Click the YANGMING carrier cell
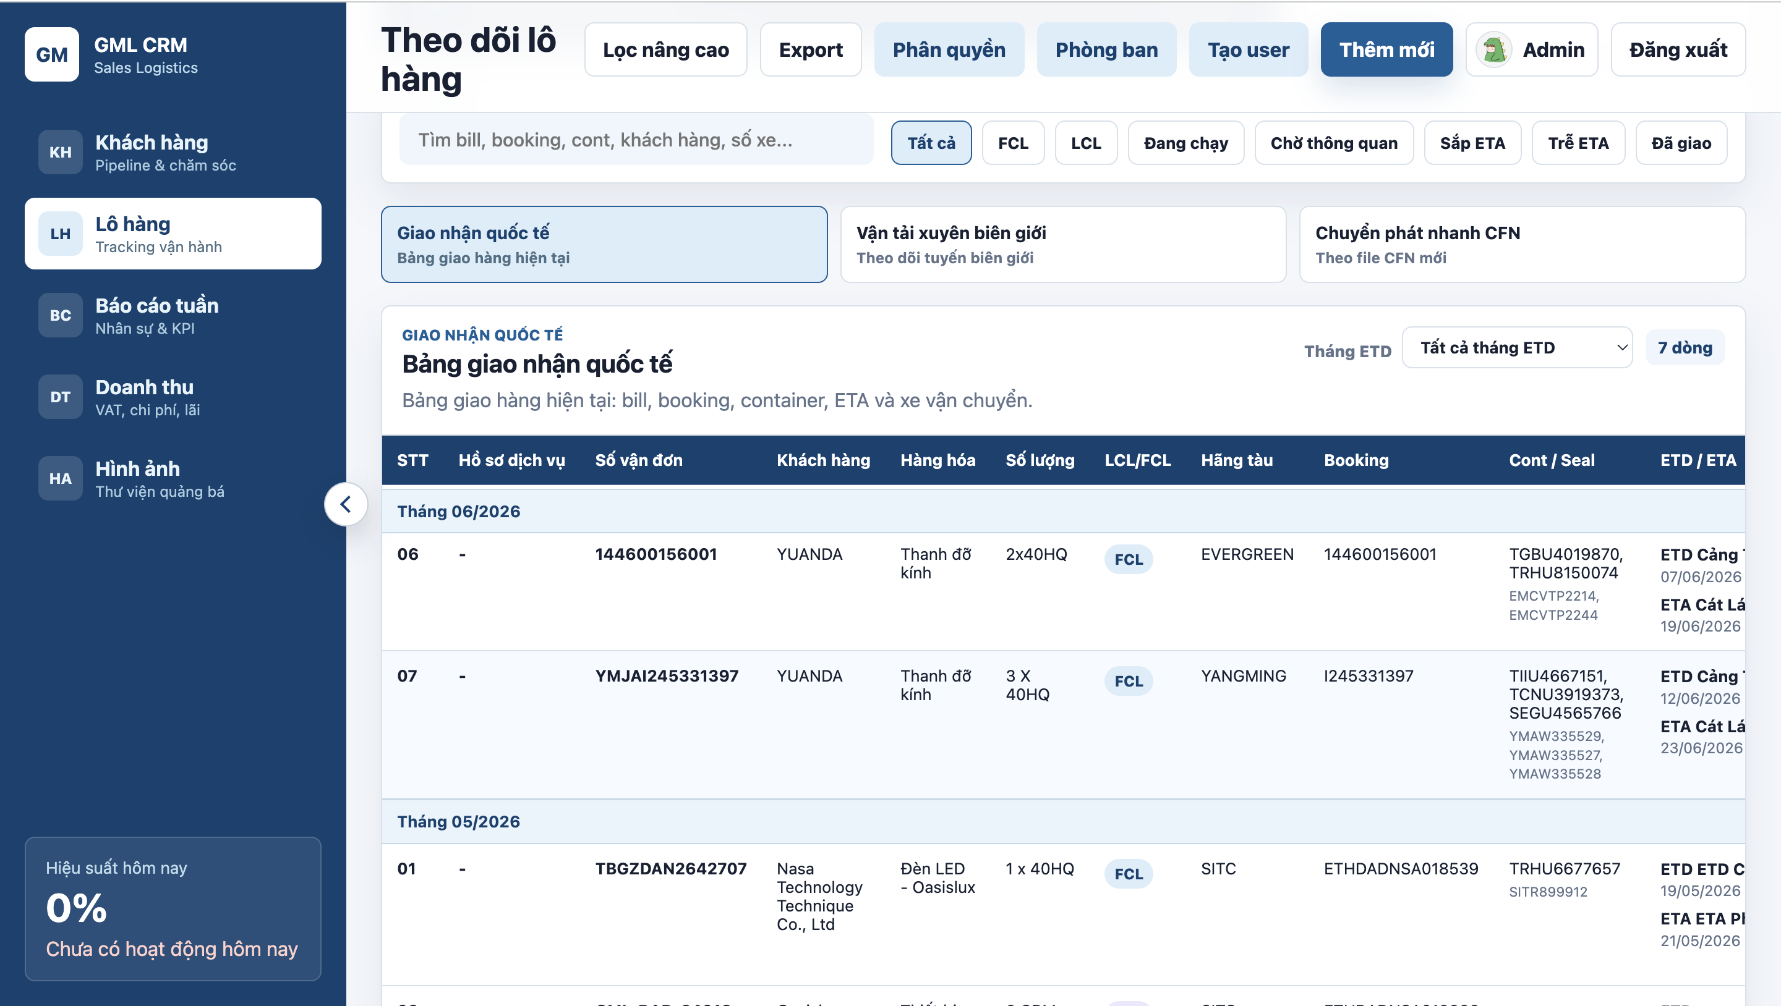Screen dimensions: 1781x1006 (1244, 676)
